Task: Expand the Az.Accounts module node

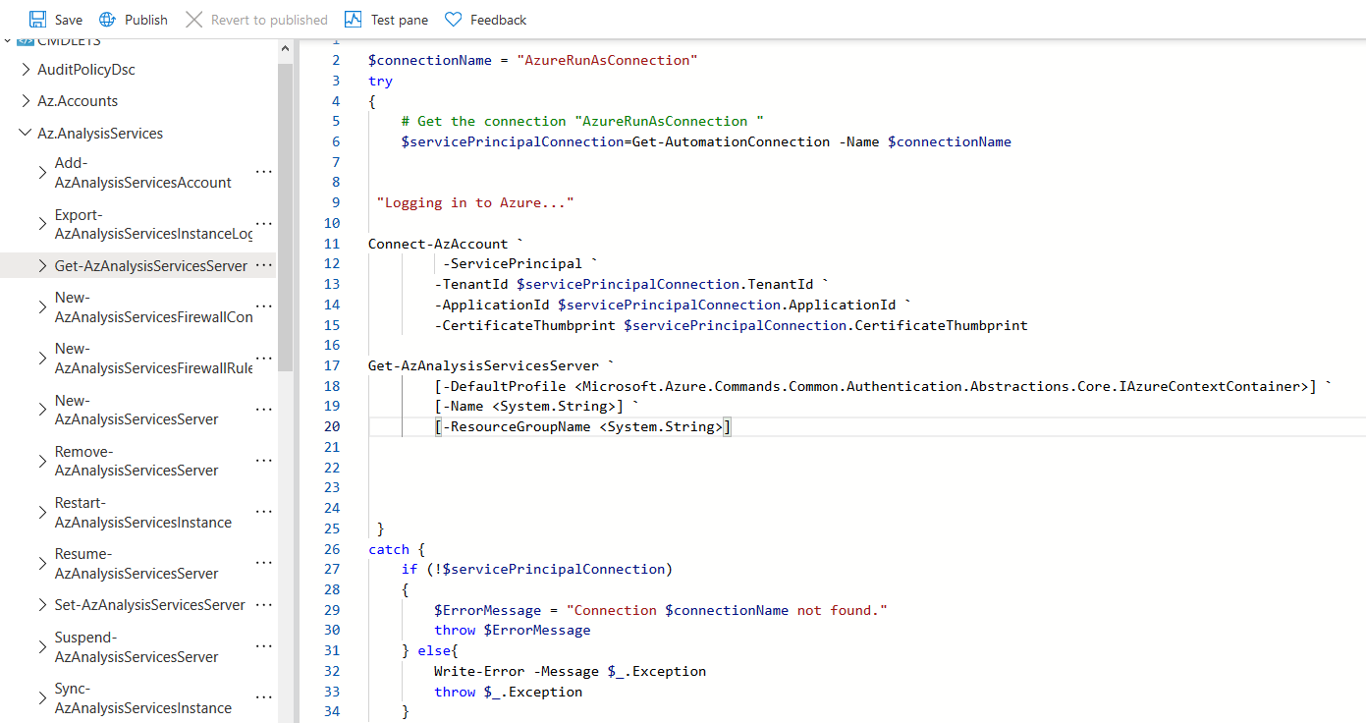Action: 27,101
